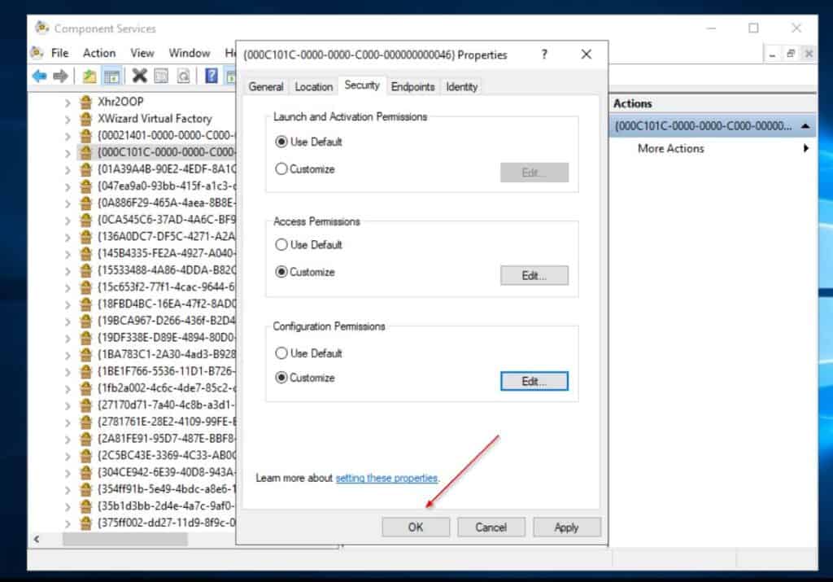Open the View menu
Viewport: 833px width, 582px height.
[142, 53]
